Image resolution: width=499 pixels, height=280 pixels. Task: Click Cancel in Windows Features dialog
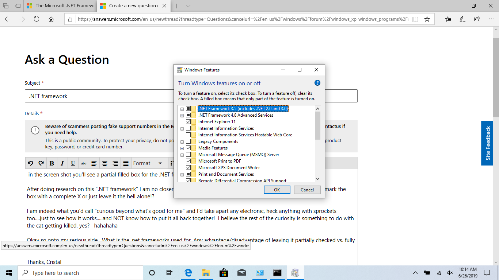pos(307,190)
